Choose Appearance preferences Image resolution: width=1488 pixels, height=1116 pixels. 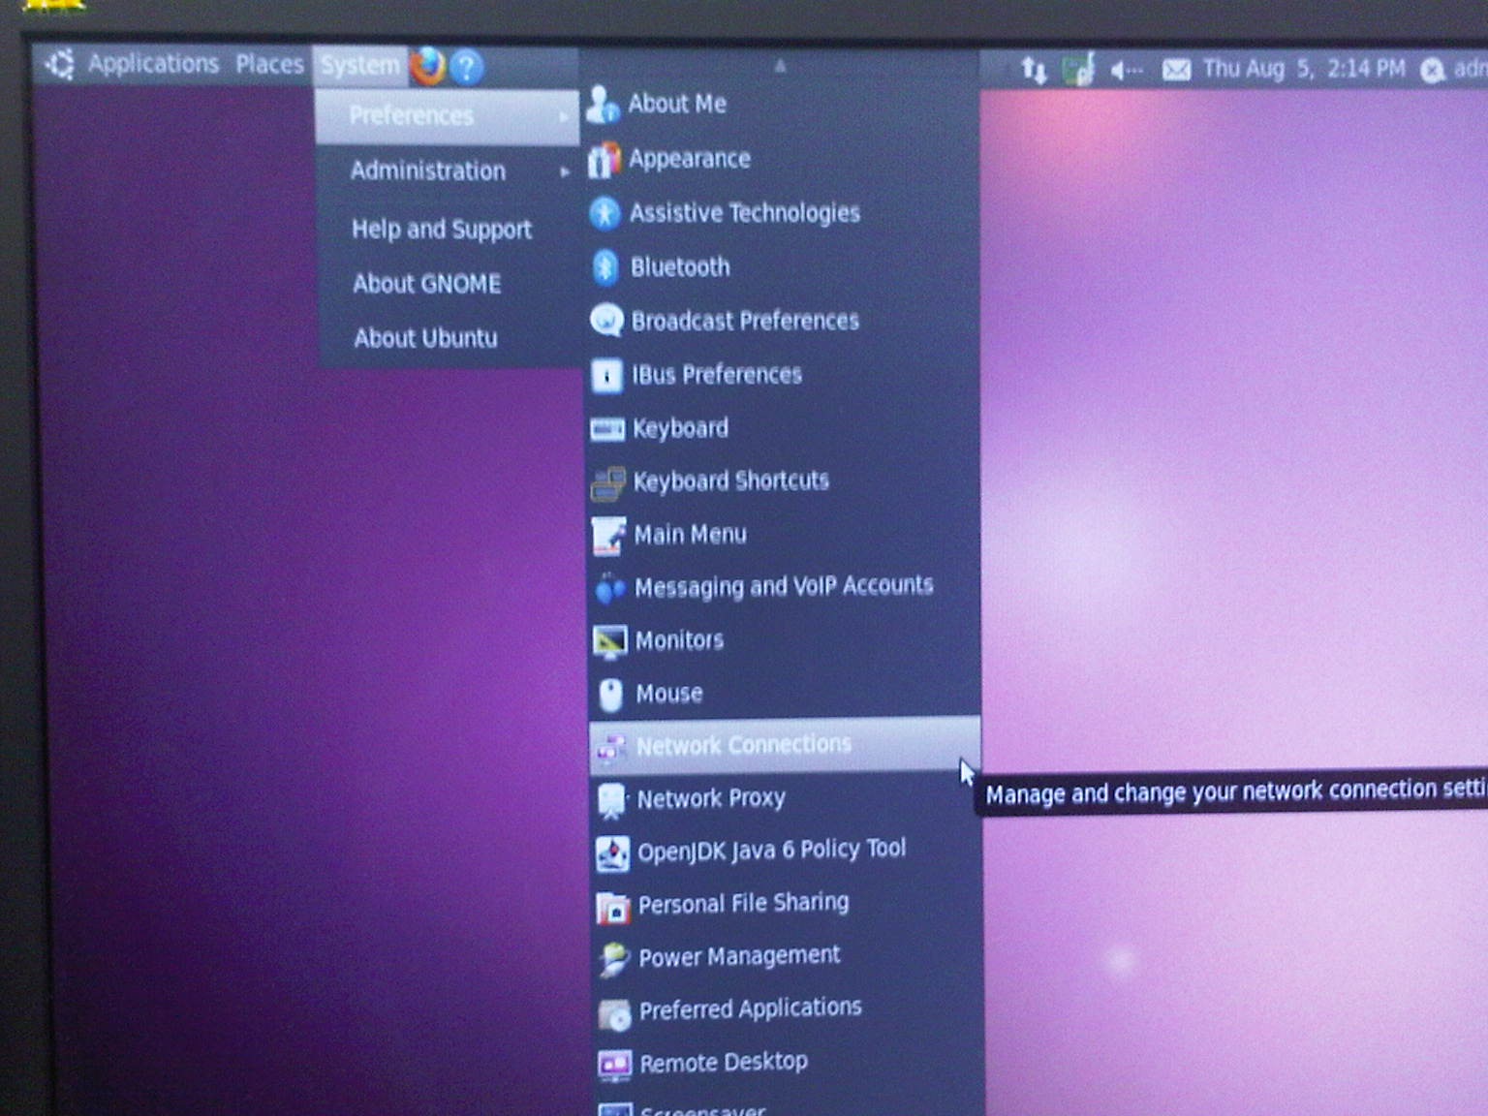[x=780, y=159]
